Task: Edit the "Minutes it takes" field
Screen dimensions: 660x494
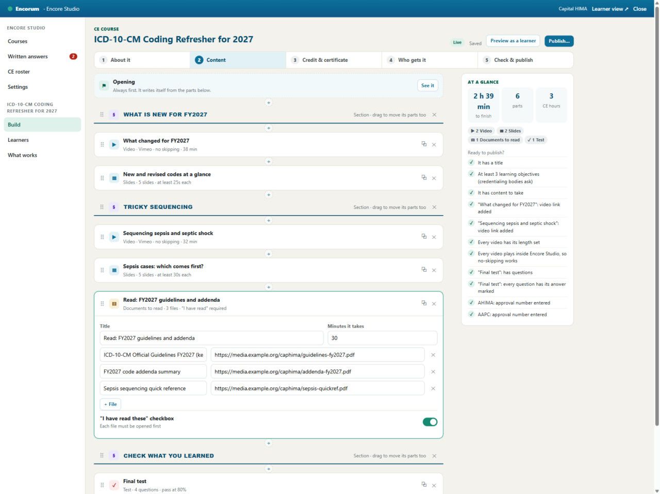Action: tap(383, 338)
